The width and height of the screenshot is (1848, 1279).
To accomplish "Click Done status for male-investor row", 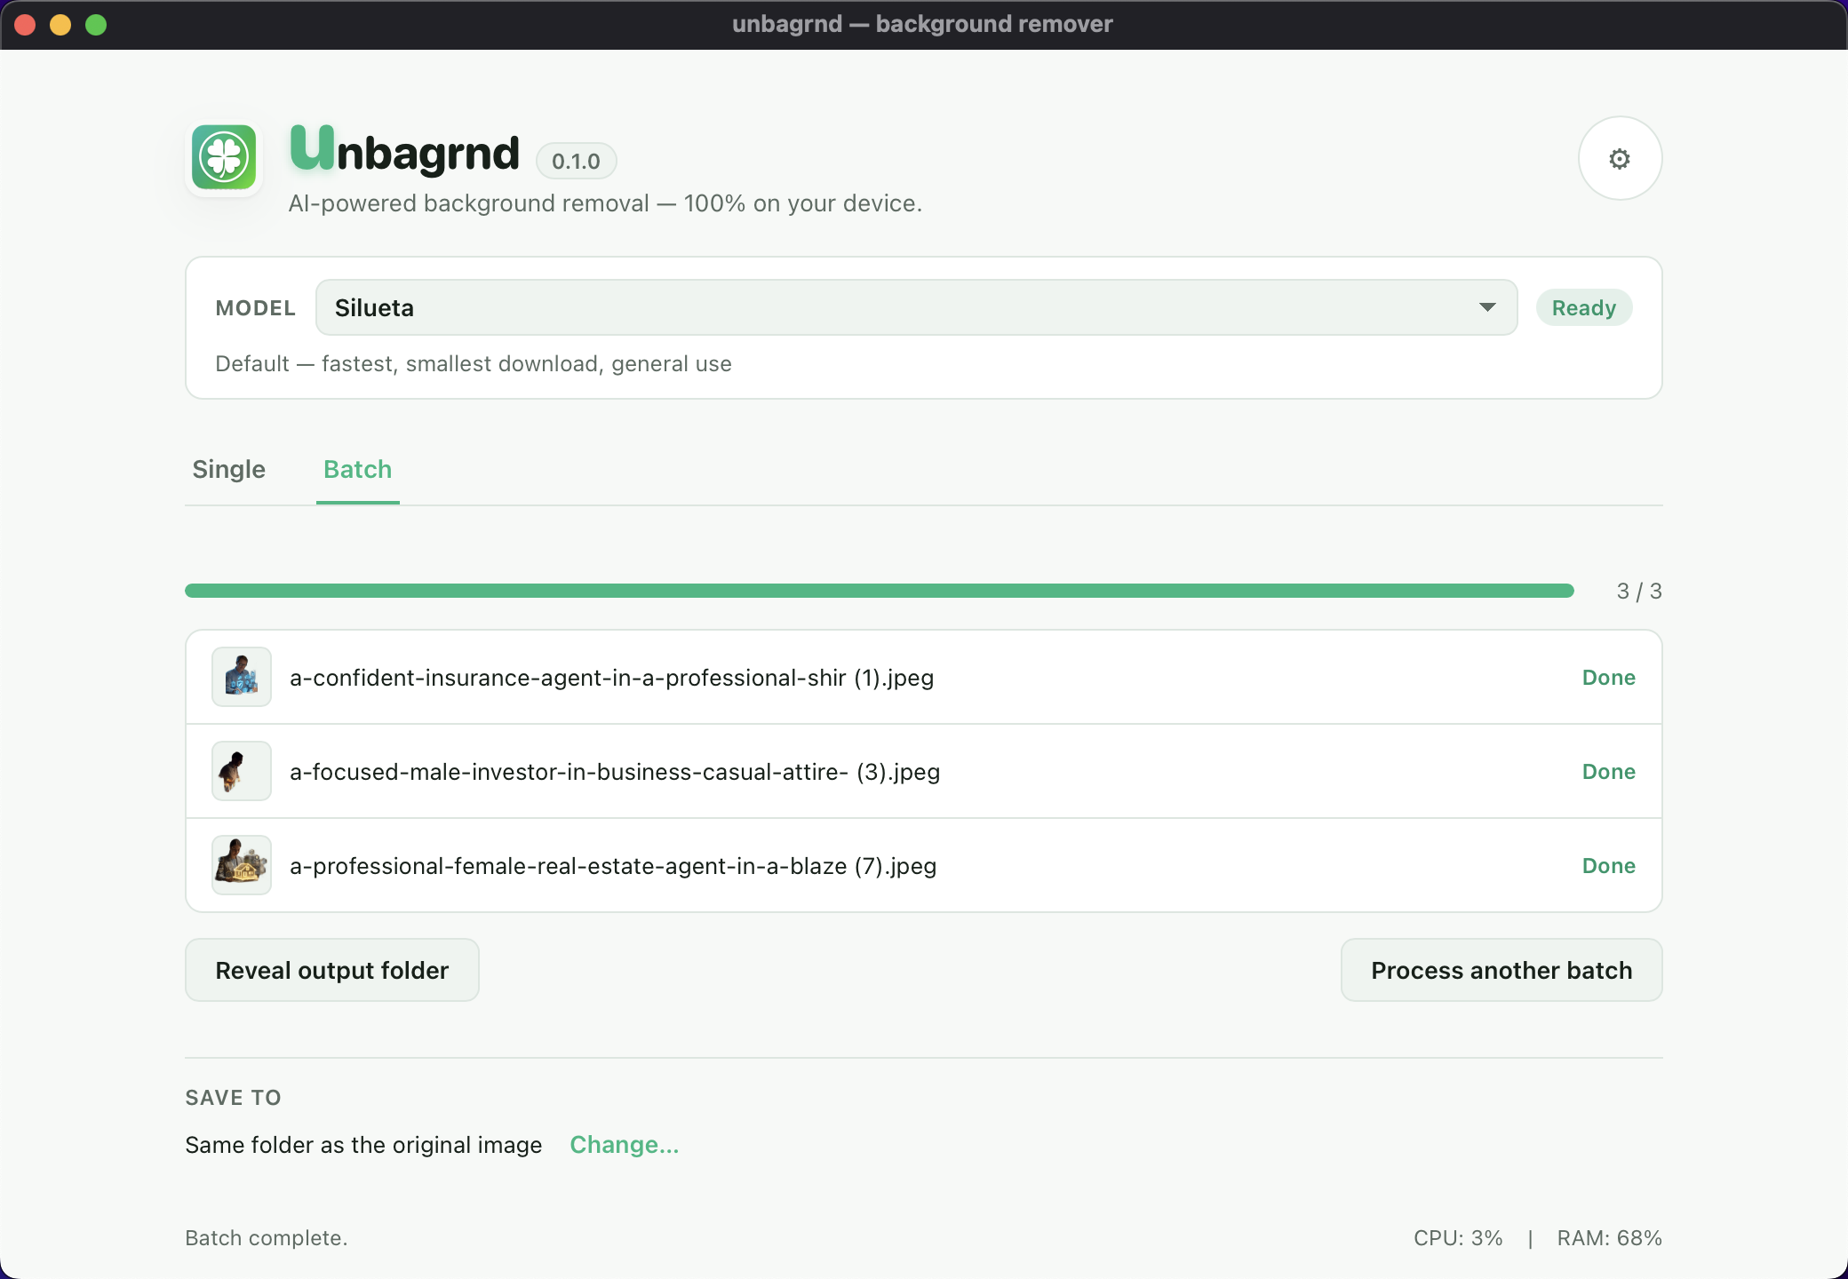I will pyautogui.click(x=1609, y=772).
